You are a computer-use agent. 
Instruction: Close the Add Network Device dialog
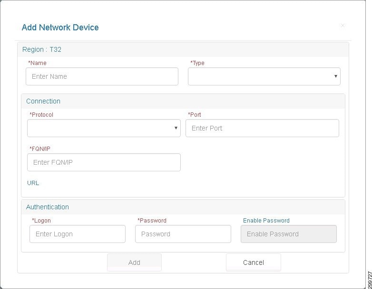[343, 26]
